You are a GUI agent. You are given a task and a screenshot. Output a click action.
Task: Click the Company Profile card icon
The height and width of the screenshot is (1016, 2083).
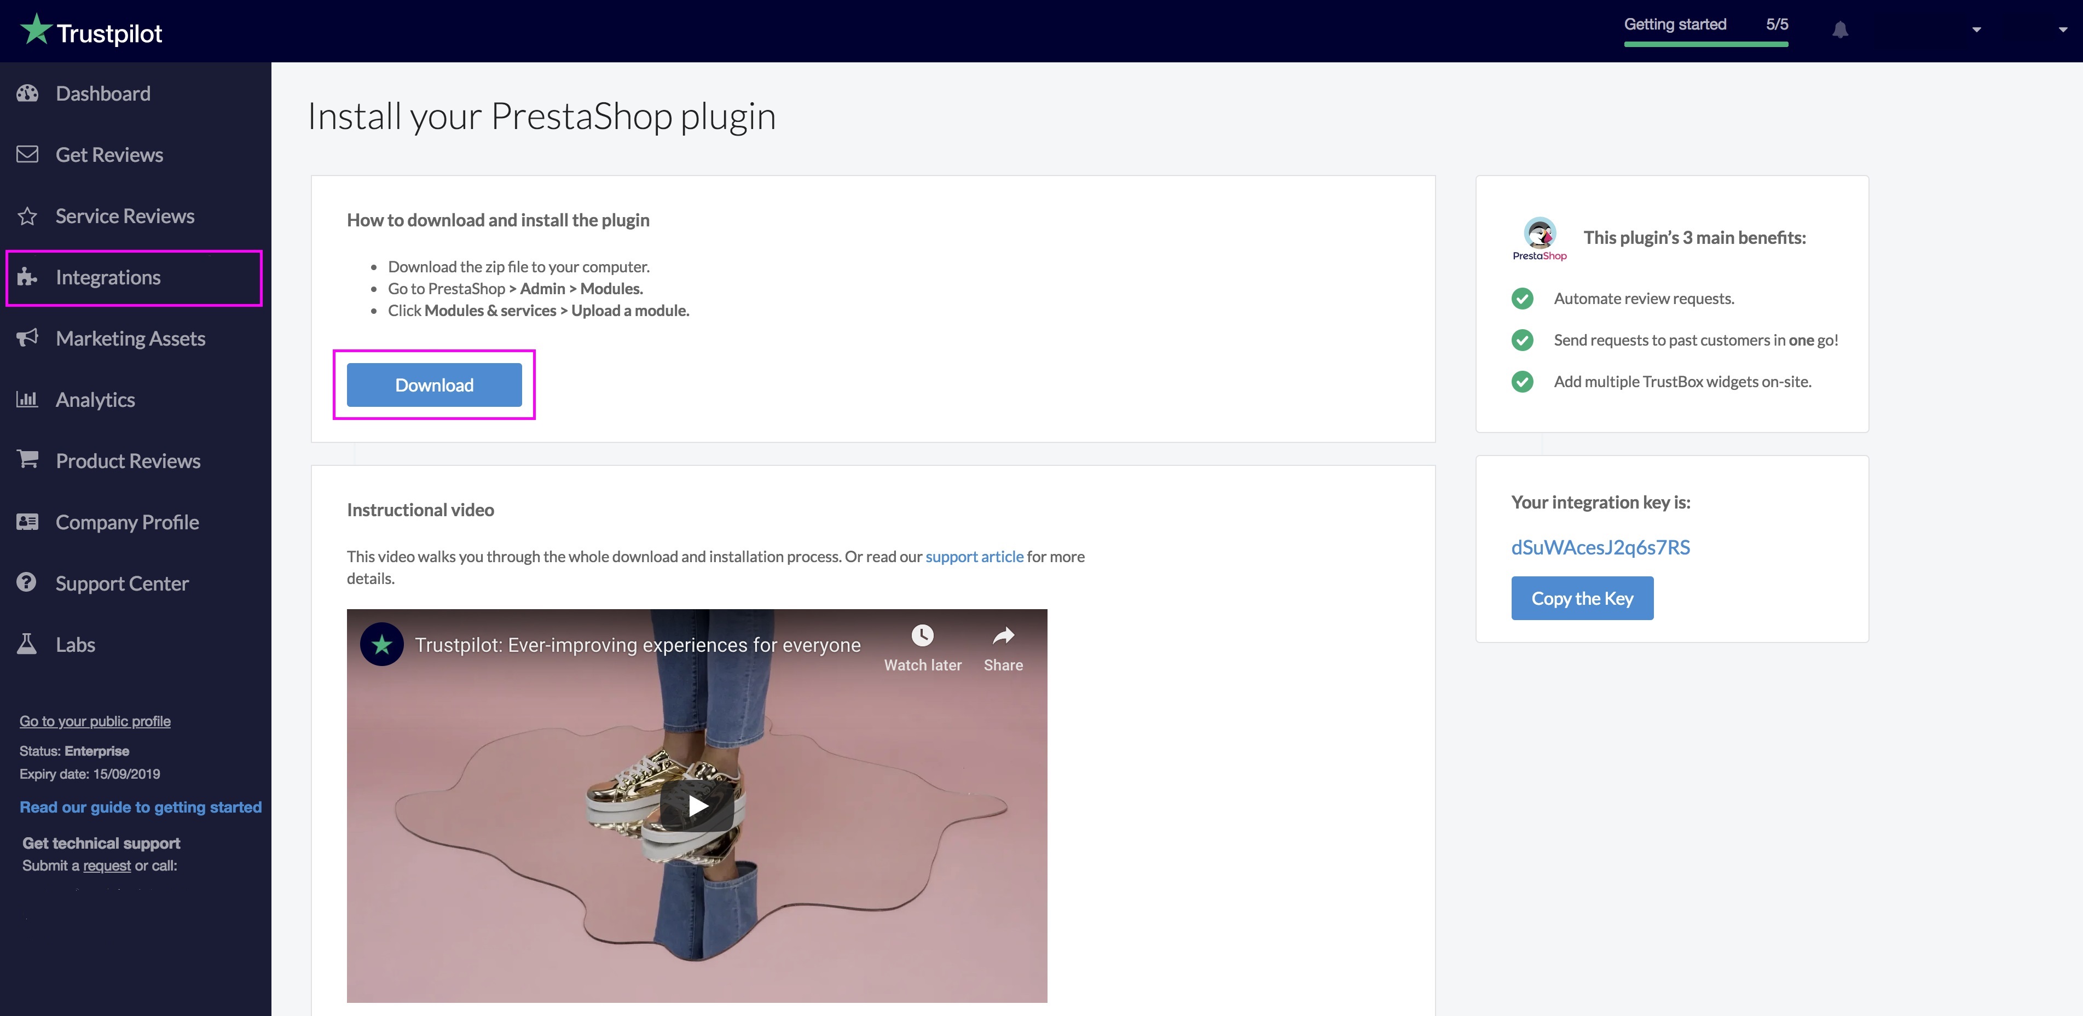click(x=27, y=522)
